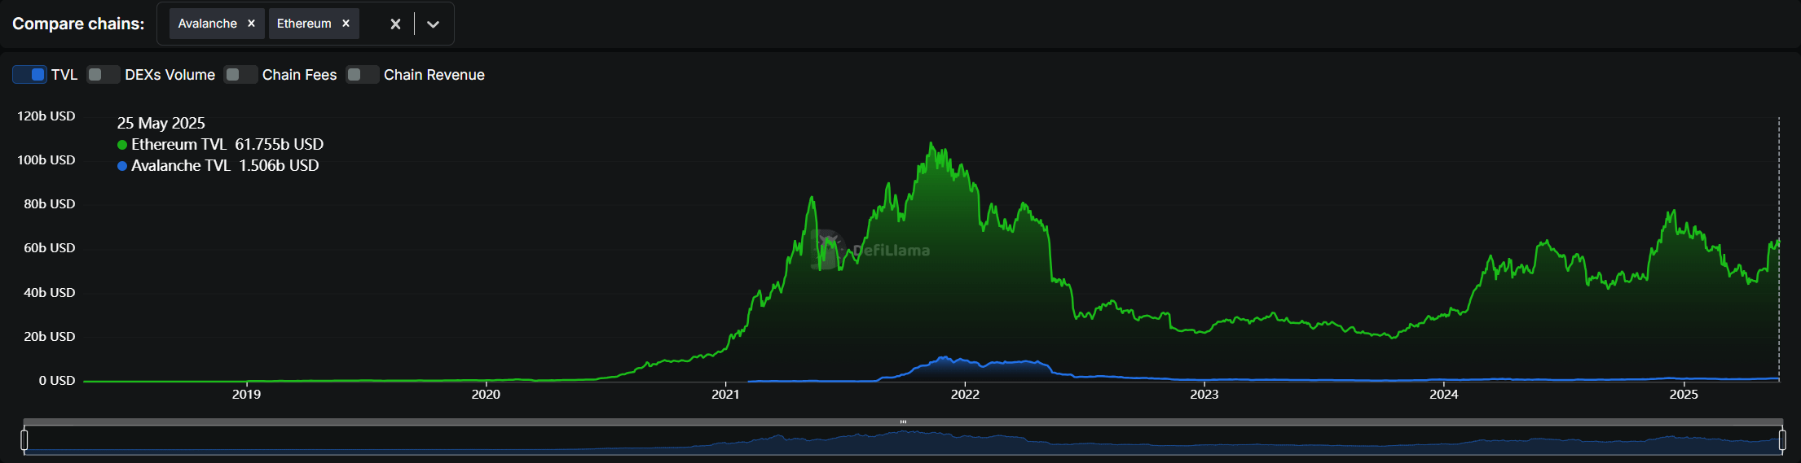Click the 25 May 2025 date label
Viewport: 1801px width, 463px height.
[161, 123]
